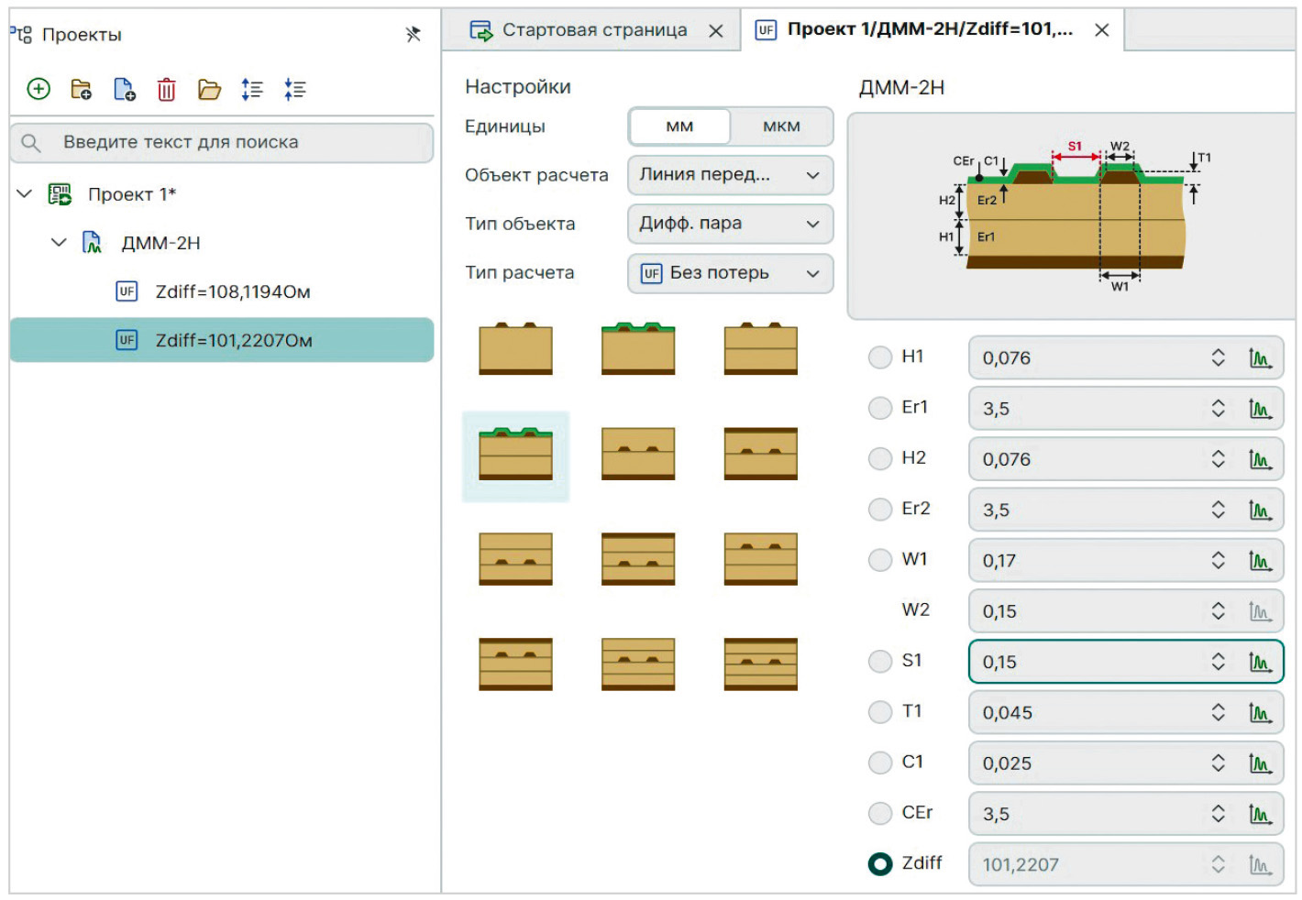Select the Er1 radio button
Image resolution: width=1302 pixels, height=900 pixels.
880,408
